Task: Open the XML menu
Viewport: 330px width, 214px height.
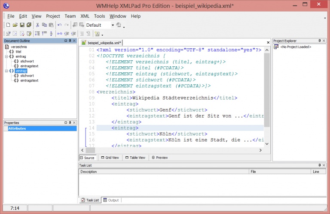Action: [85, 16]
